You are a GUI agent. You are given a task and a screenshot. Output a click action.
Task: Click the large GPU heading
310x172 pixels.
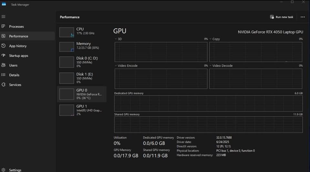(119, 31)
